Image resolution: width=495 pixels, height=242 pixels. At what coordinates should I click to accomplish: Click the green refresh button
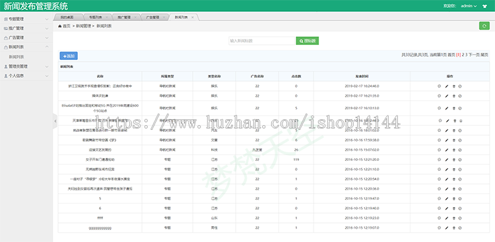[x=484, y=26]
